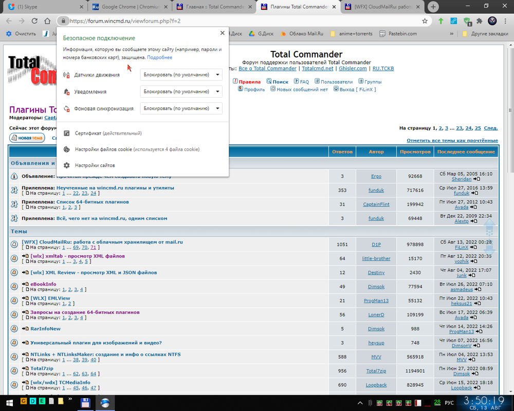Open the Pastebin.com bookmark

click(x=398, y=34)
